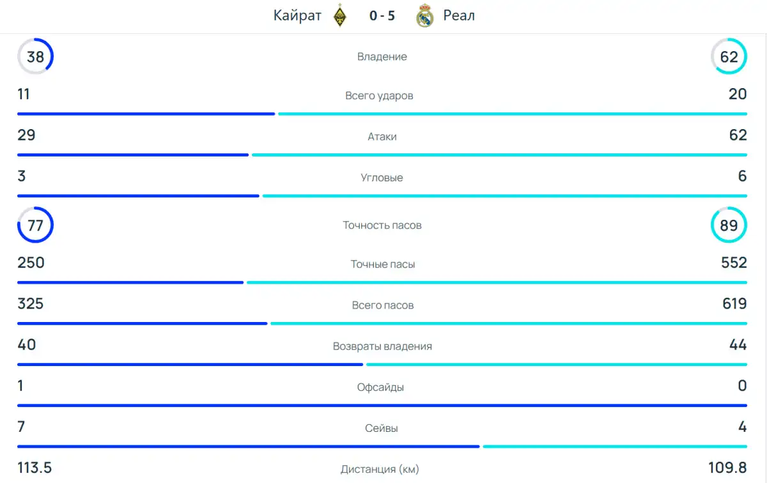Click Kairat's 77 pass accuracy circle
Image resolution: width=767 pixels, height=483 pixels.
click(35, 225)
